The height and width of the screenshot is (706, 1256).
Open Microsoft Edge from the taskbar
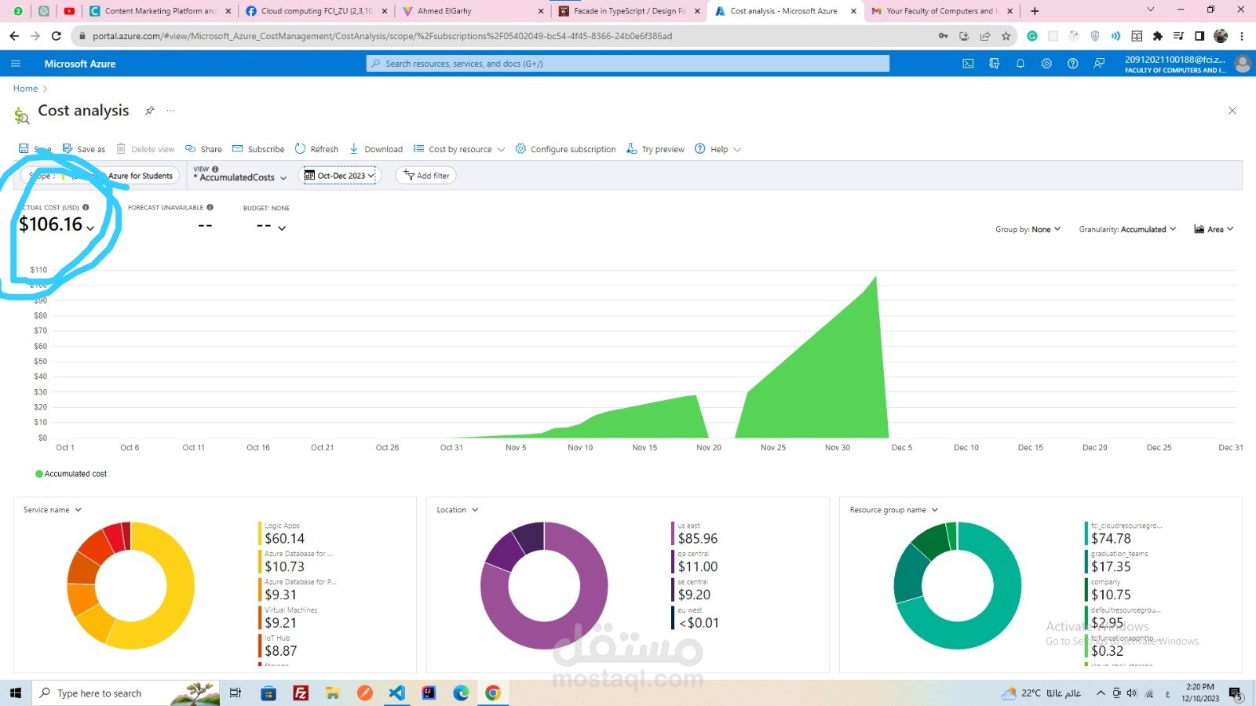461,693
